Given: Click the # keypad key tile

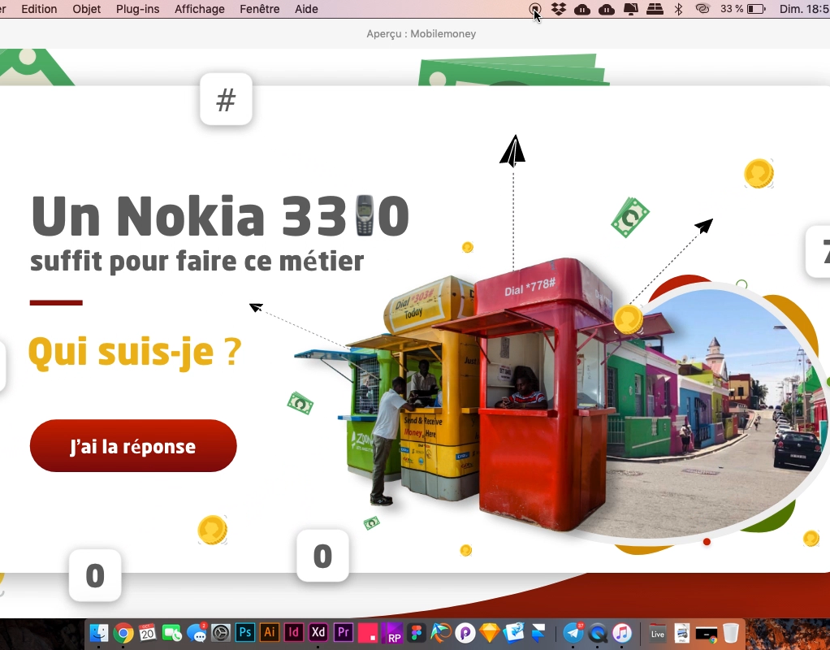Looking at the screenshot, I should 226,100.
